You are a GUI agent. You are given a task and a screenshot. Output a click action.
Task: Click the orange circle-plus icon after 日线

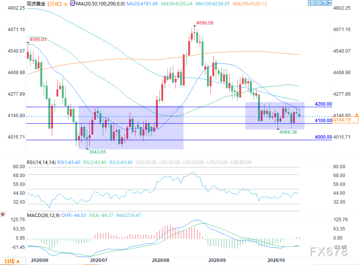tap(66, 4)
